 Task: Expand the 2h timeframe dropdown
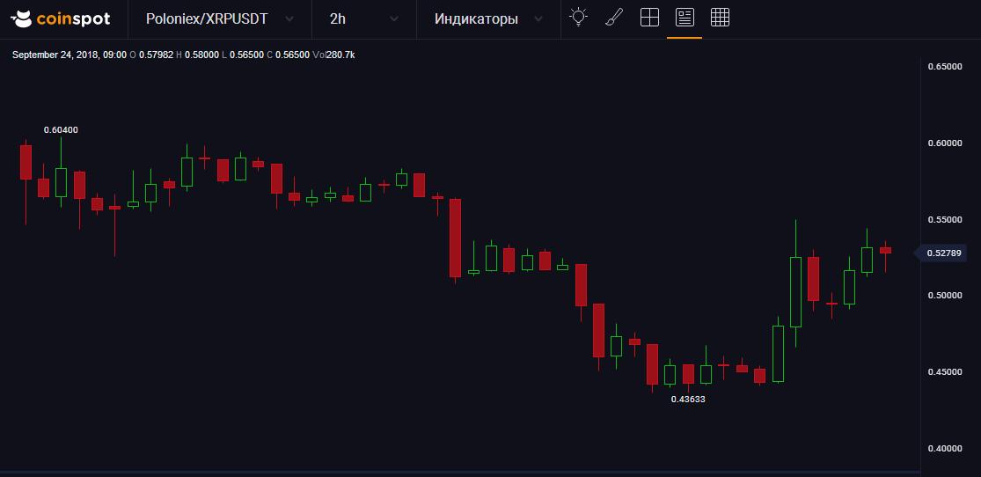click(x=338, y=18)
